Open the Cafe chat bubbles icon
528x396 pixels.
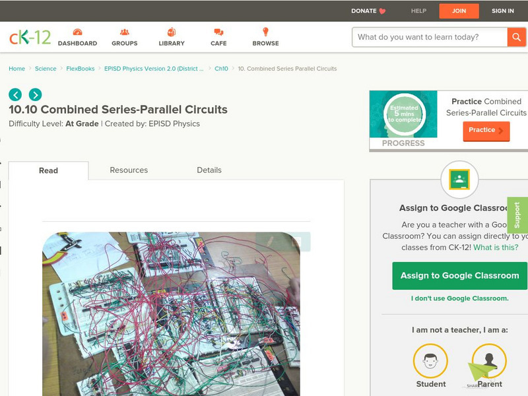[x=218, y=32]
